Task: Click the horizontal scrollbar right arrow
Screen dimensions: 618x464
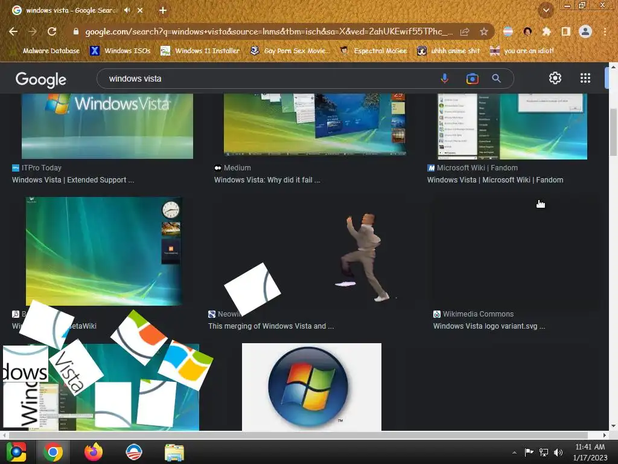Action: click(605, 435)
